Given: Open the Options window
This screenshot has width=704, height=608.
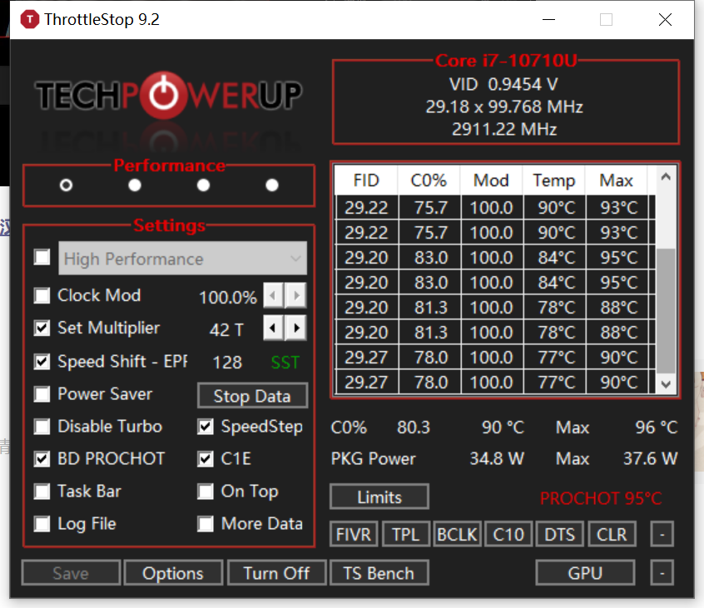Looking at the screenshot, I should click(173, 573).
